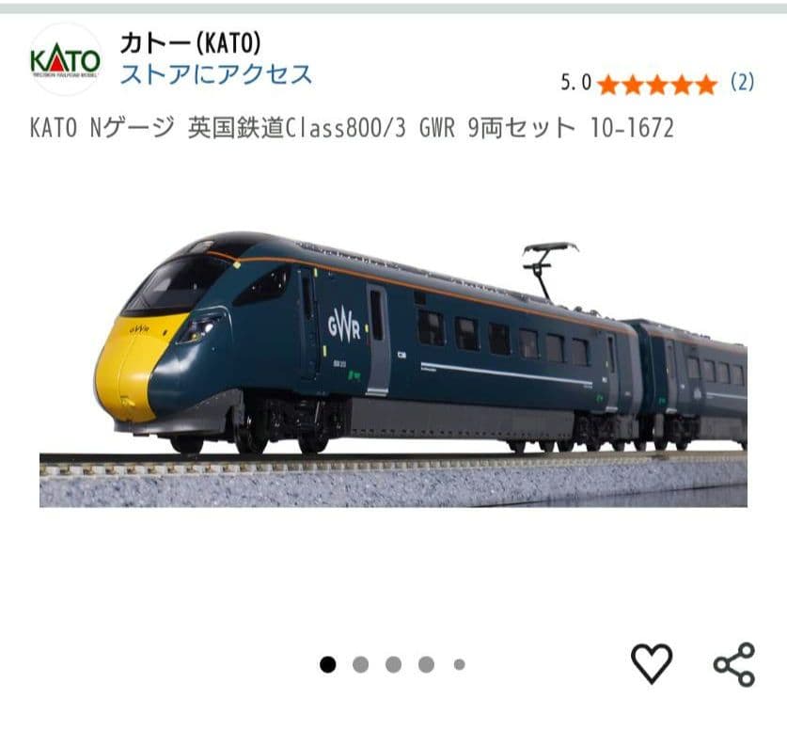This screenshot has width=787, height=731.
Task: Tap the heart wishlist icon
Action: click(651, 663)
